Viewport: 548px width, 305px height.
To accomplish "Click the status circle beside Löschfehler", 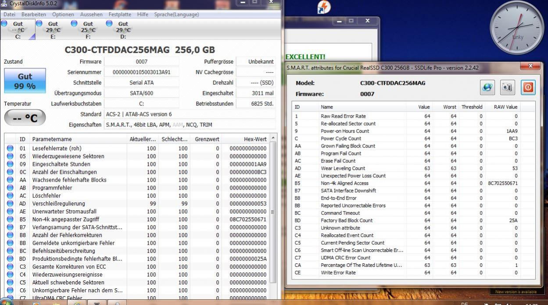I will tap(10, 196).
